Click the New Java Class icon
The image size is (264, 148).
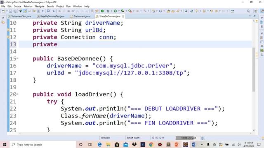click(160, 11)
